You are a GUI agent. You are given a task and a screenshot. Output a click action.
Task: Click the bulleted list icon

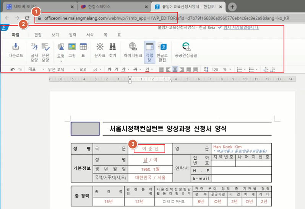(x=251, y=69)
